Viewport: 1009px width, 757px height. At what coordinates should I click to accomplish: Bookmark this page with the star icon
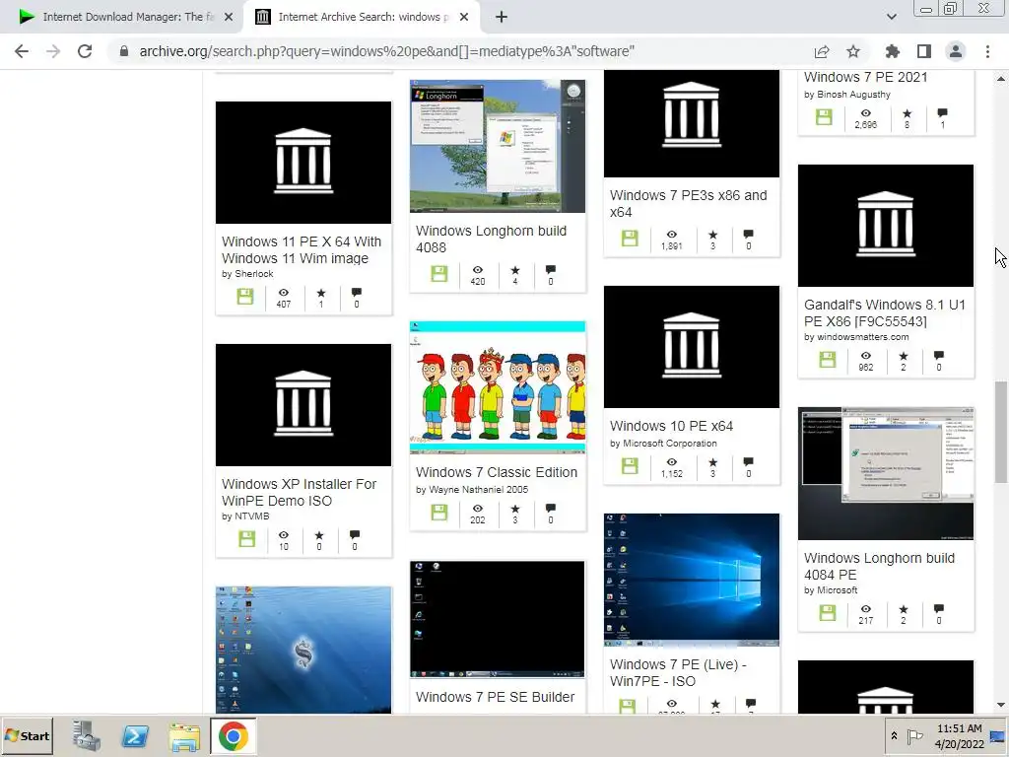[x=853, y=51]
